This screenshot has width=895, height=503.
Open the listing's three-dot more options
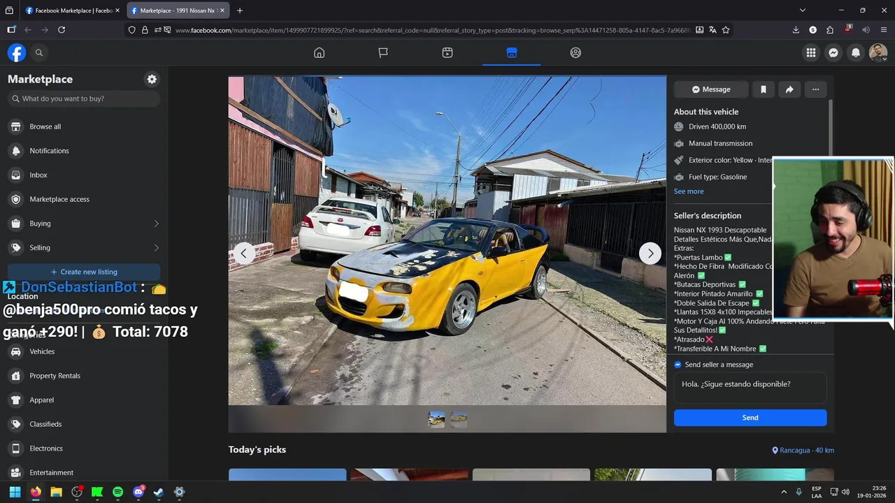(x=815, y=89)
